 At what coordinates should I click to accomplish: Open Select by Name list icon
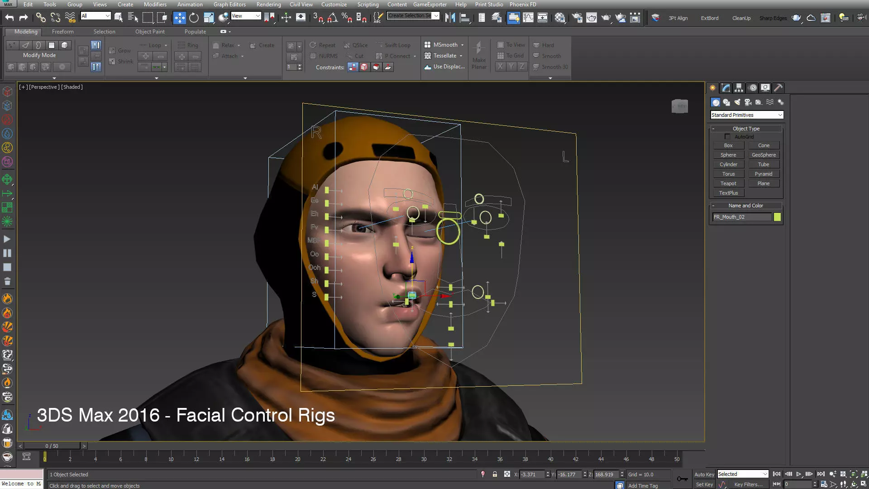pyautogui.click(x=133, y=18)
